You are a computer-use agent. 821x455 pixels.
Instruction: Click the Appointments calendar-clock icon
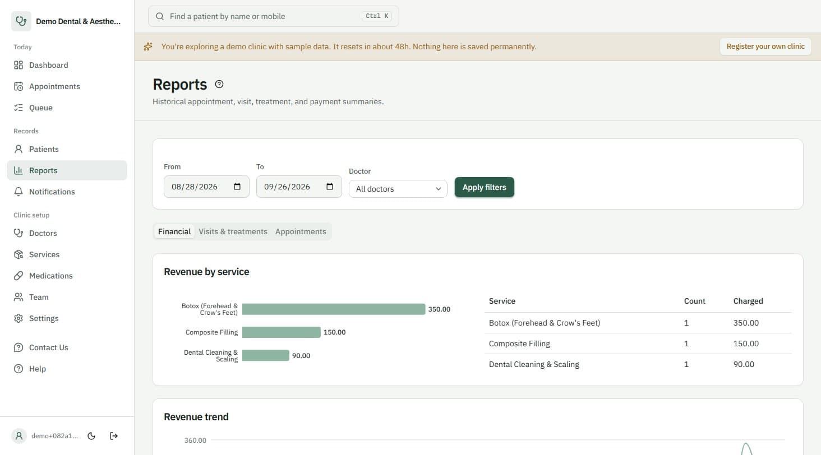click(19, 86)
